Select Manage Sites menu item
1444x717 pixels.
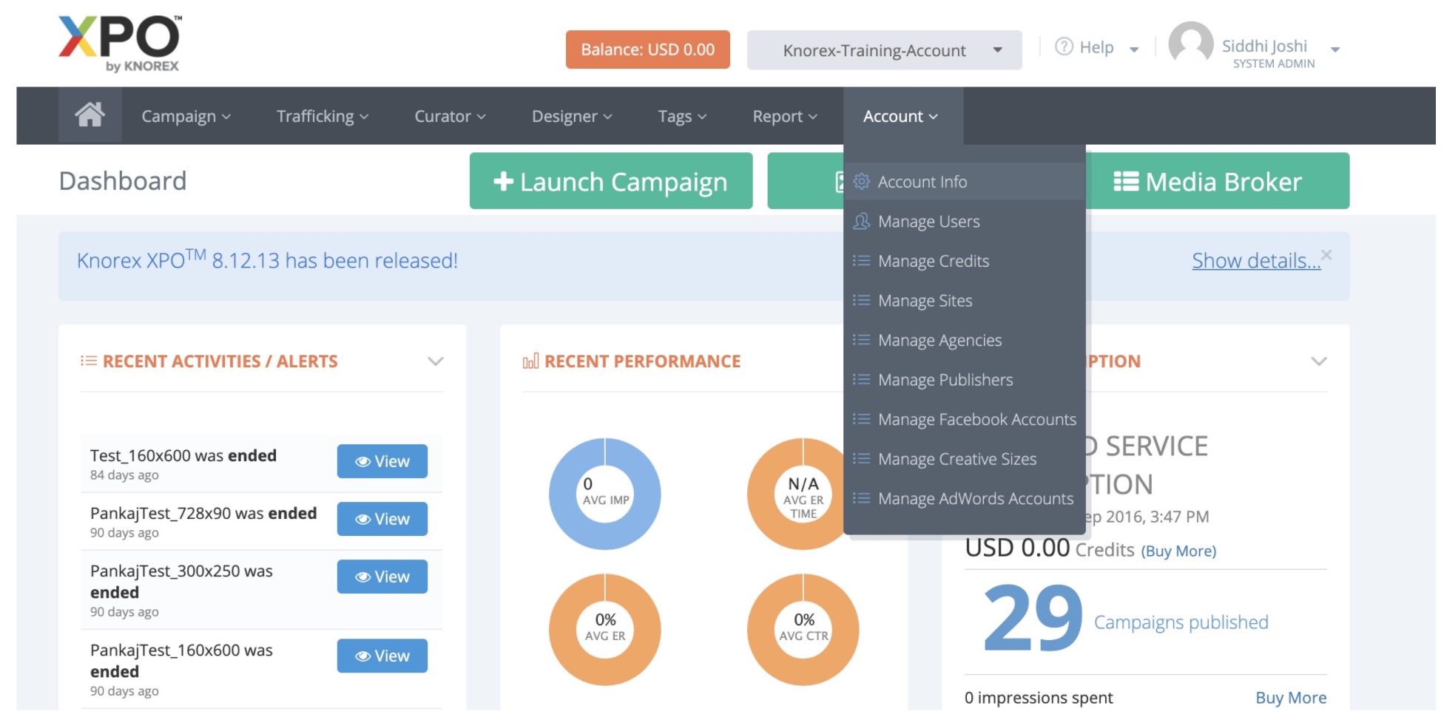(965, 300)
